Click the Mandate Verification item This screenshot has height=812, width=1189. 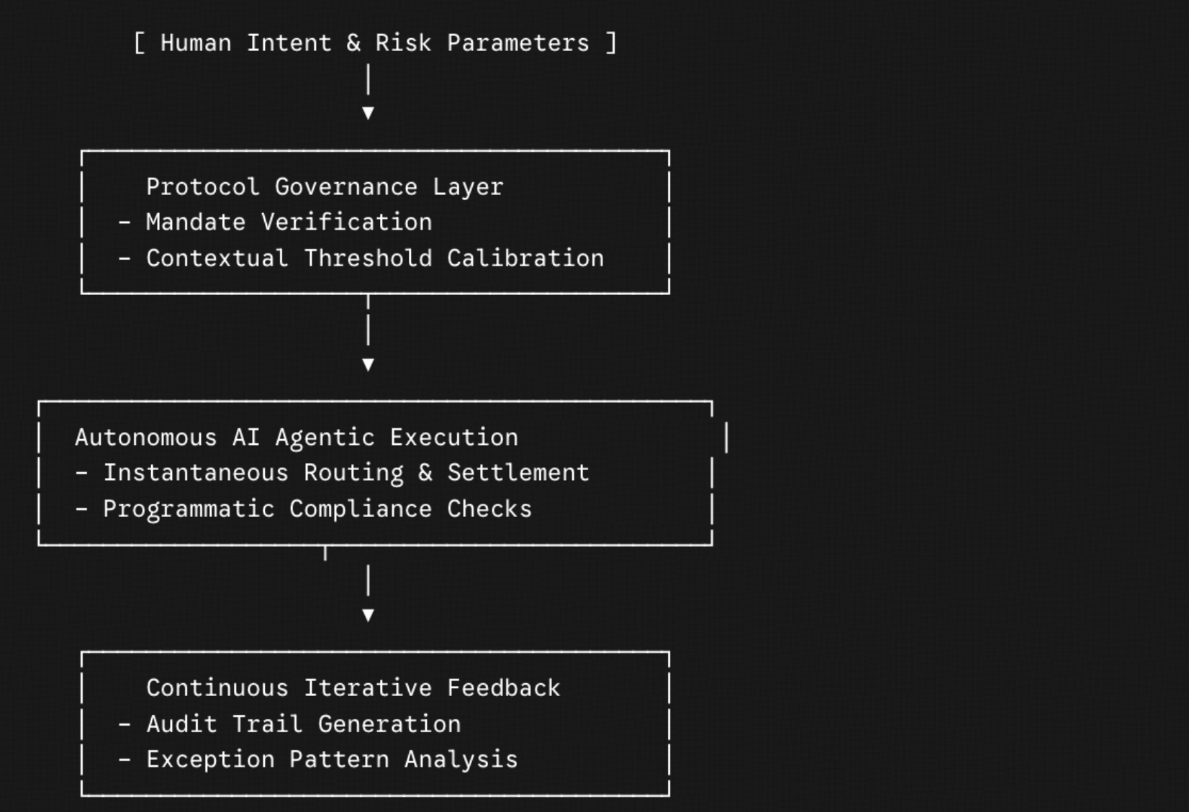click(289, 222)
